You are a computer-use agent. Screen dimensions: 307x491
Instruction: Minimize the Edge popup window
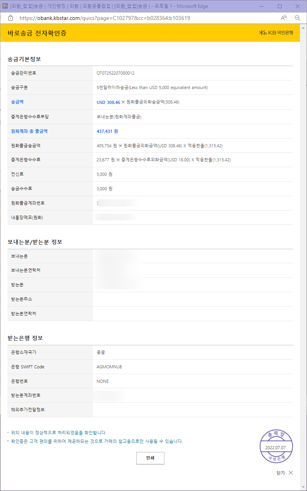[261, 6]
